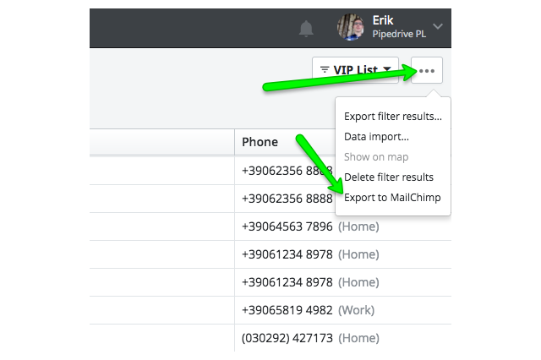Click the notifications bell icon

tap(307, 29)
